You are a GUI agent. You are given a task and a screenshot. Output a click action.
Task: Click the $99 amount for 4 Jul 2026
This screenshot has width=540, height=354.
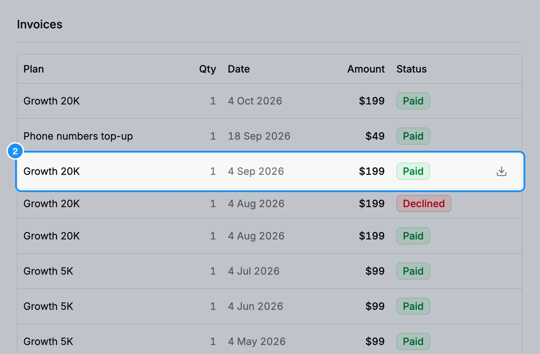click(375, 271)
